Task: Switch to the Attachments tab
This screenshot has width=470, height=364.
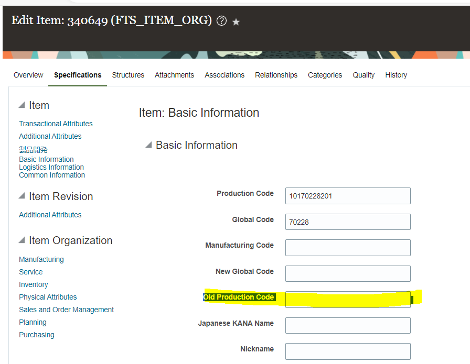Action: pos(174,75)
